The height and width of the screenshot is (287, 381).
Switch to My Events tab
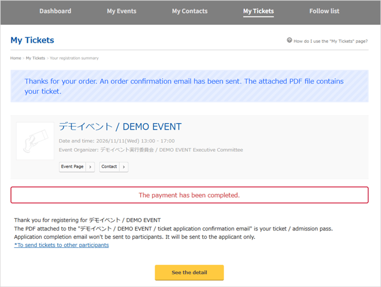[x=121, y=11]
